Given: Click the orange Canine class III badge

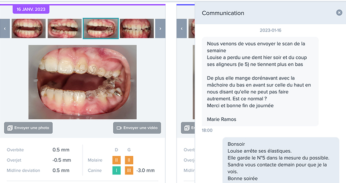Looking at the screenshot, I should (x=129, y=170).
